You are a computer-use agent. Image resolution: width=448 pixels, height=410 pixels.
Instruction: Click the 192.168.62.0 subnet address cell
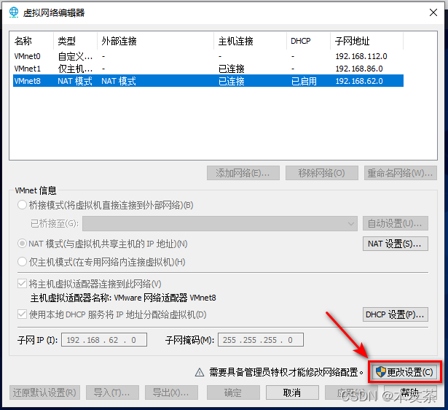coord(359,81)
